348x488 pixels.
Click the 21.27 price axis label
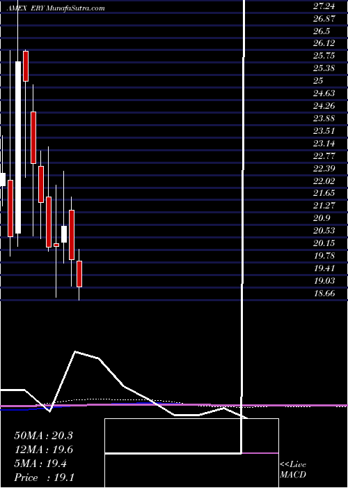pos(324,206)
